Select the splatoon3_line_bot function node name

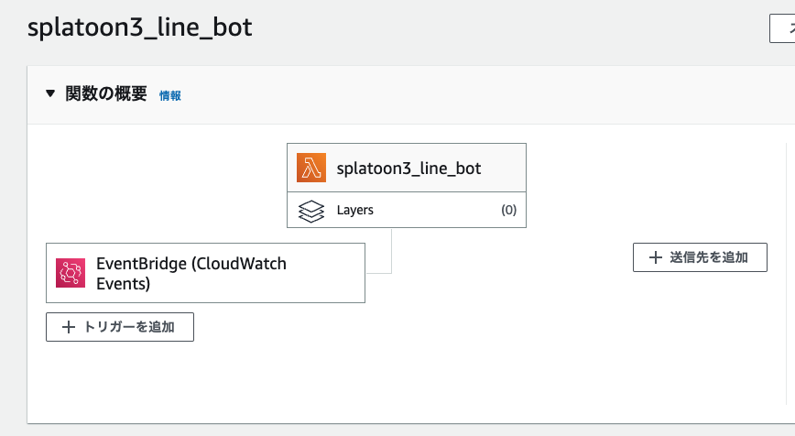coord(408,168)
